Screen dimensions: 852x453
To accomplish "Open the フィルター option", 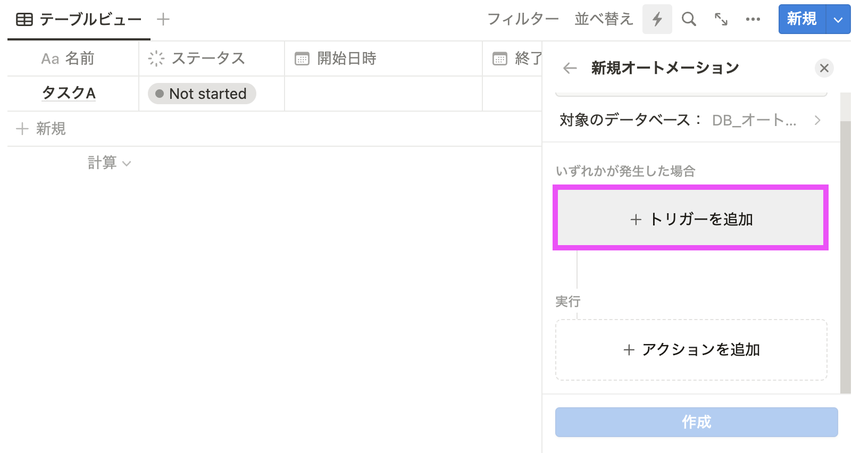I will [x=523, y=19].
